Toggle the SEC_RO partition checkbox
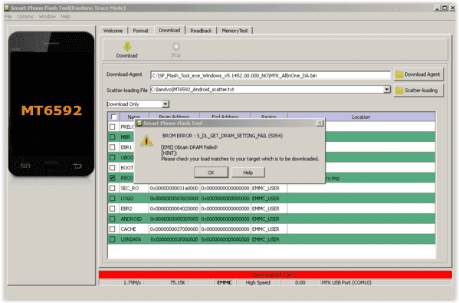Image resolution: width=459 pixels, height=303 pixels. point(112,188)
